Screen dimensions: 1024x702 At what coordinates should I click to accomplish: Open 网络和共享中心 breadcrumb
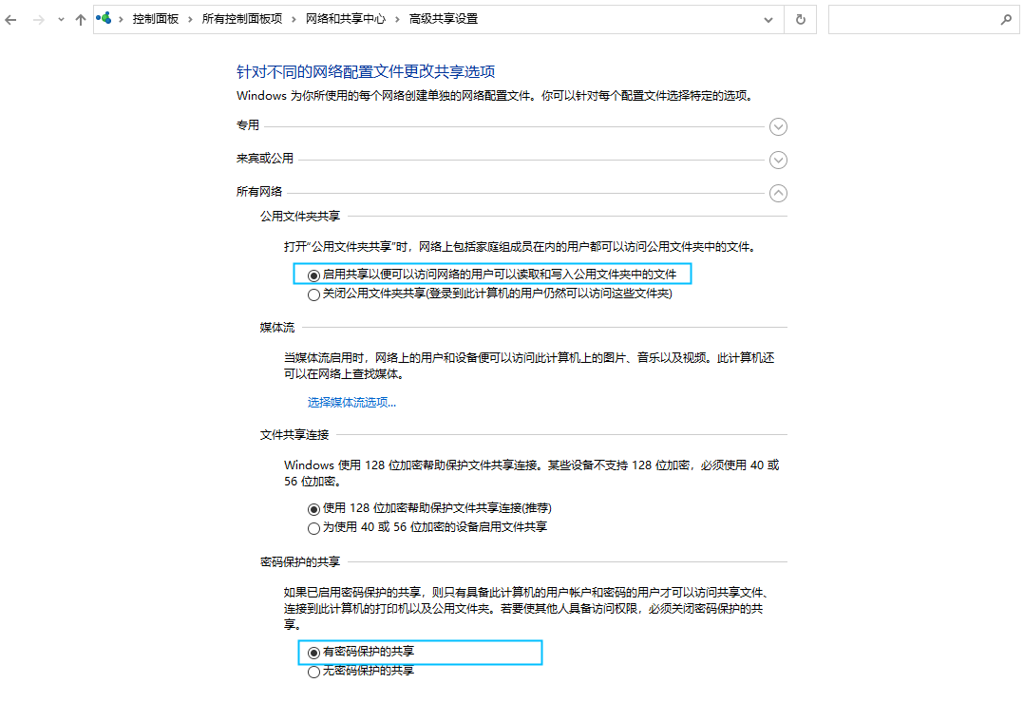(346, 19)
